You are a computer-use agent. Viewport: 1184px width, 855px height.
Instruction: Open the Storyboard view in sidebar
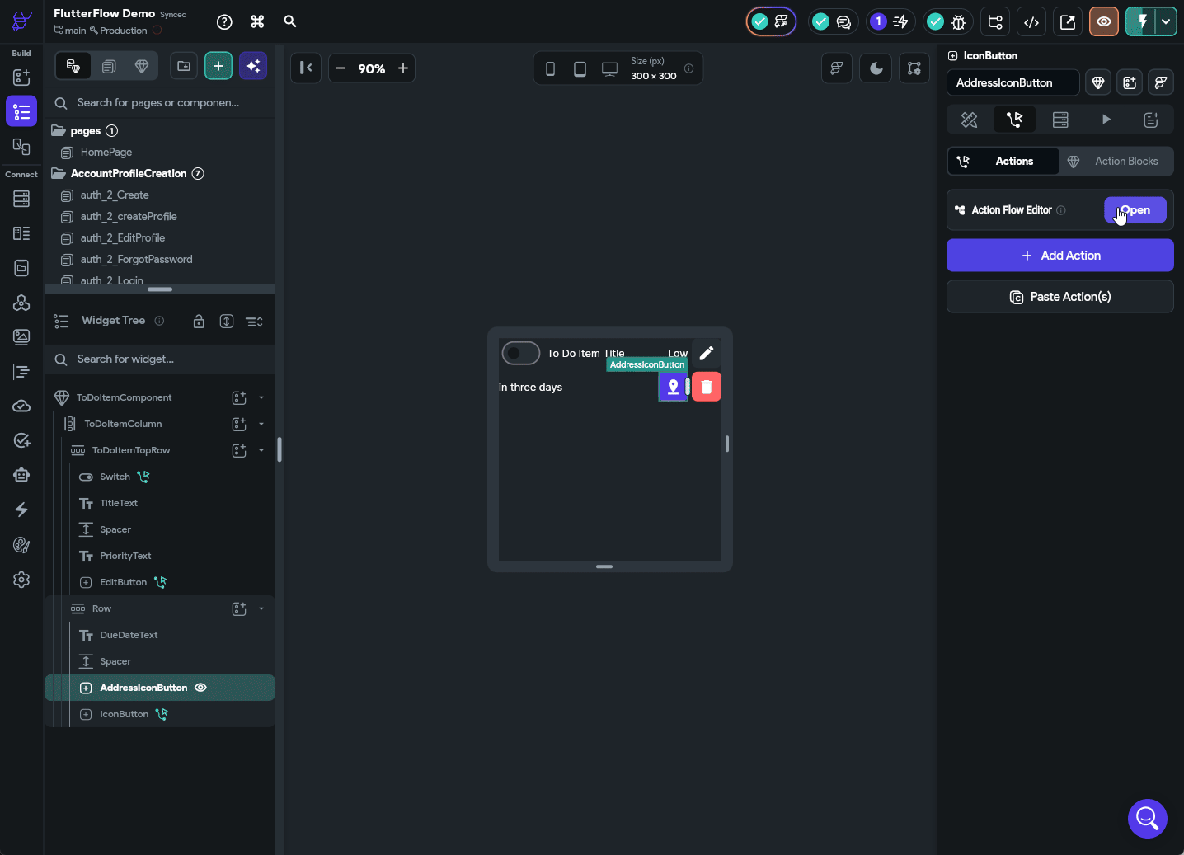pos(21,147)
